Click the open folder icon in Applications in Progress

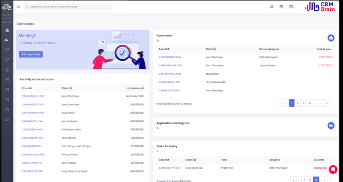tap(331, 125)
